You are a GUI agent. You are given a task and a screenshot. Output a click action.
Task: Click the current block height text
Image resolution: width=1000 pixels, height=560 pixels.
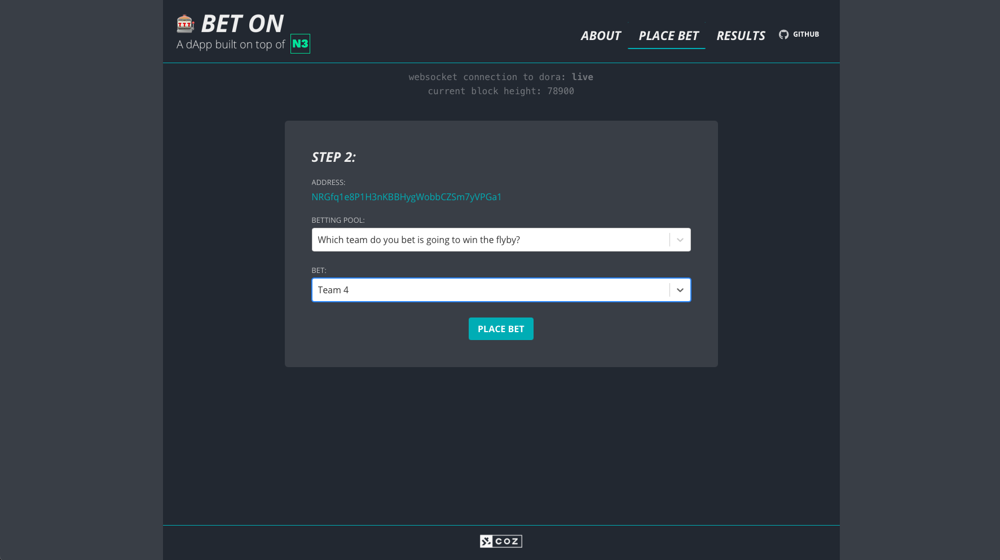tap(500, 91)
